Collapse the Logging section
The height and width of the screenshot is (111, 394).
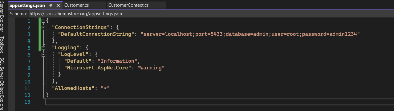coord(43,48)
